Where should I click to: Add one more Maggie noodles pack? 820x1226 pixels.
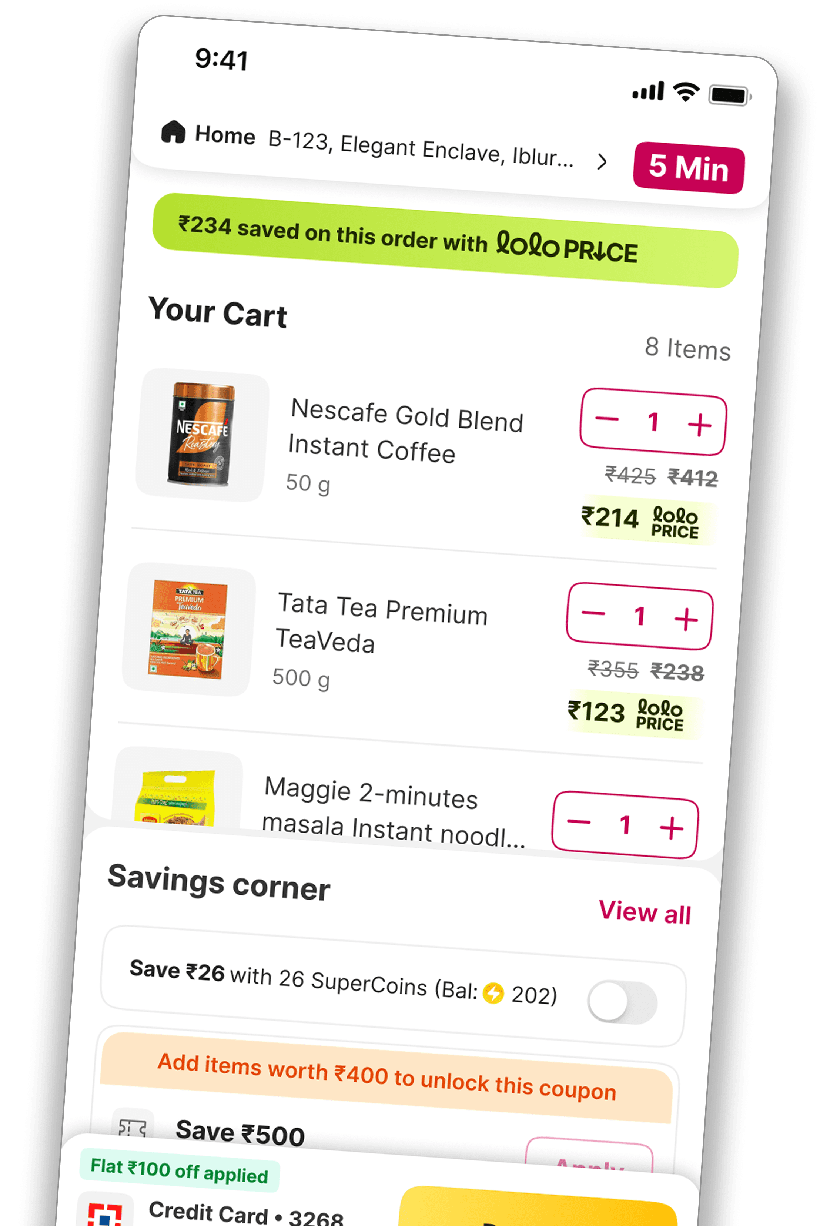click(671, 828)
